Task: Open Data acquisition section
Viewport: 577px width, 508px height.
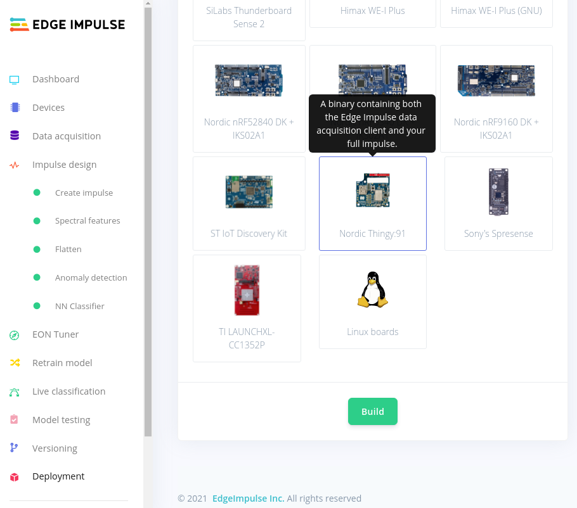Action: 66,136
